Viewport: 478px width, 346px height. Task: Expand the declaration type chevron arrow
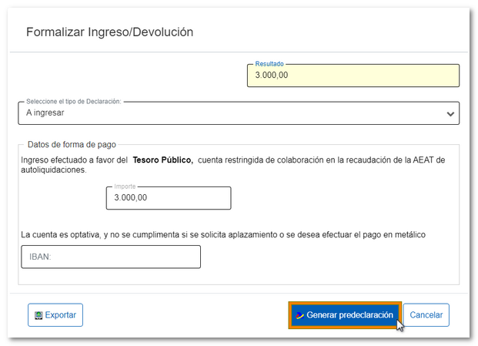pos(450,113)
